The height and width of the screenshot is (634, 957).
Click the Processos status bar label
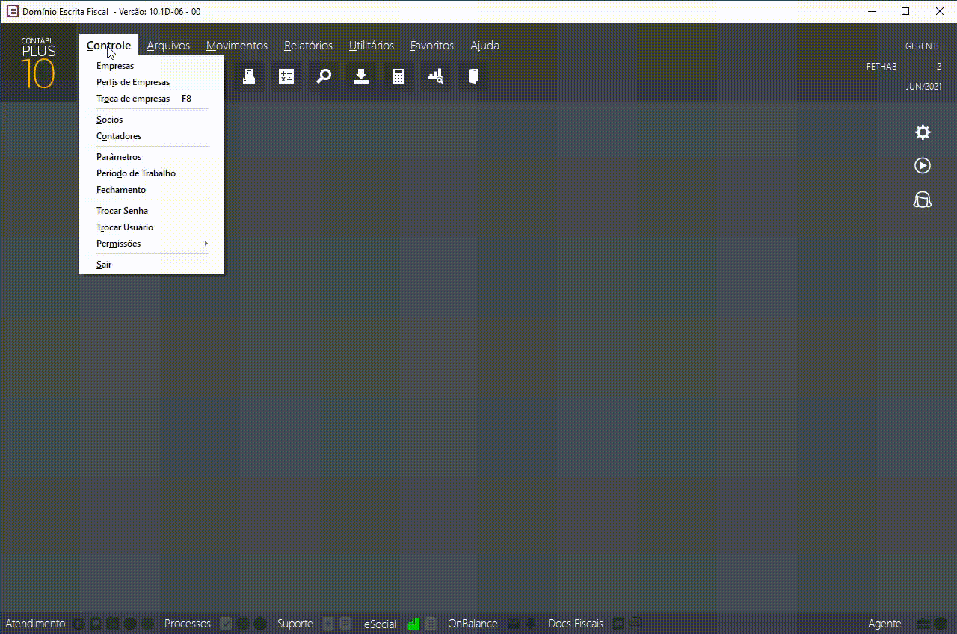tap(188, 624)
